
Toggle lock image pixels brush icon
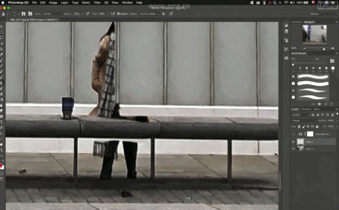click(x=304, y=127)
